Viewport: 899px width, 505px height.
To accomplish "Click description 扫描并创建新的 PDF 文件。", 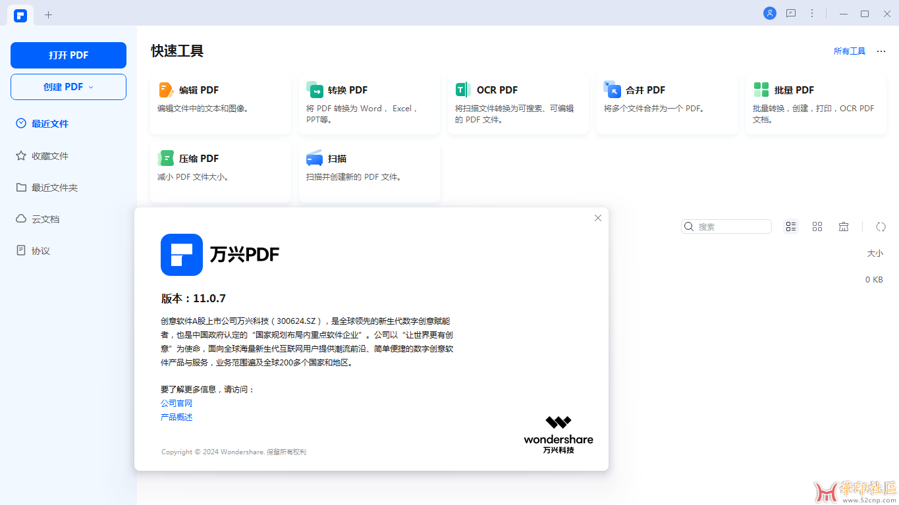I will pyautogui.click(x=354, y=177).
